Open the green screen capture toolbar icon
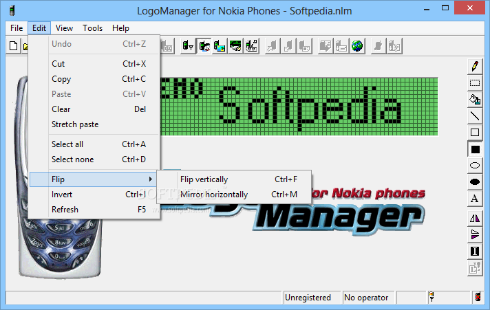The width and height of the screenshot is (490, 310). [x=235, y=46]
